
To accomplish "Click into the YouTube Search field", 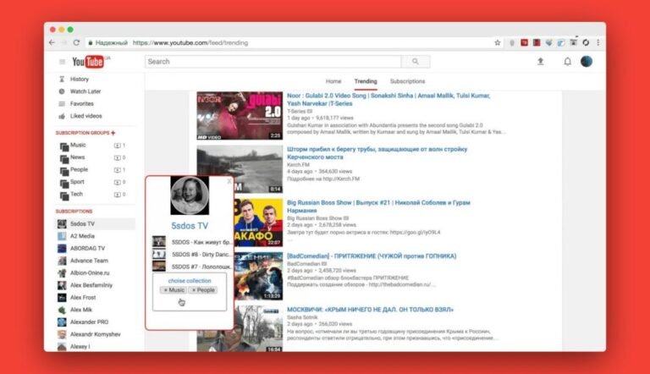I will click(x=273, y=62).
